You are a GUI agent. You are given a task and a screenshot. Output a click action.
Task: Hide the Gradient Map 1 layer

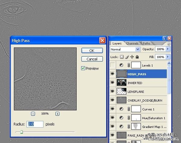click(x=113, y=126)
